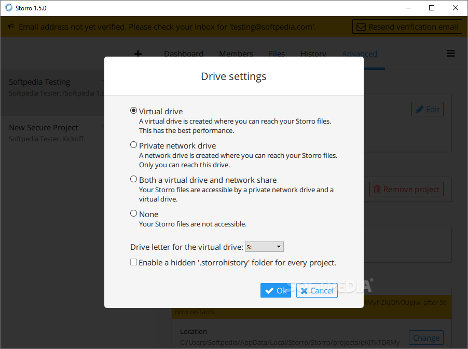The width and height of the screenshot is (468, 349).
Task: Click the Edit button with pencil
Action: (x=428, y=110)
